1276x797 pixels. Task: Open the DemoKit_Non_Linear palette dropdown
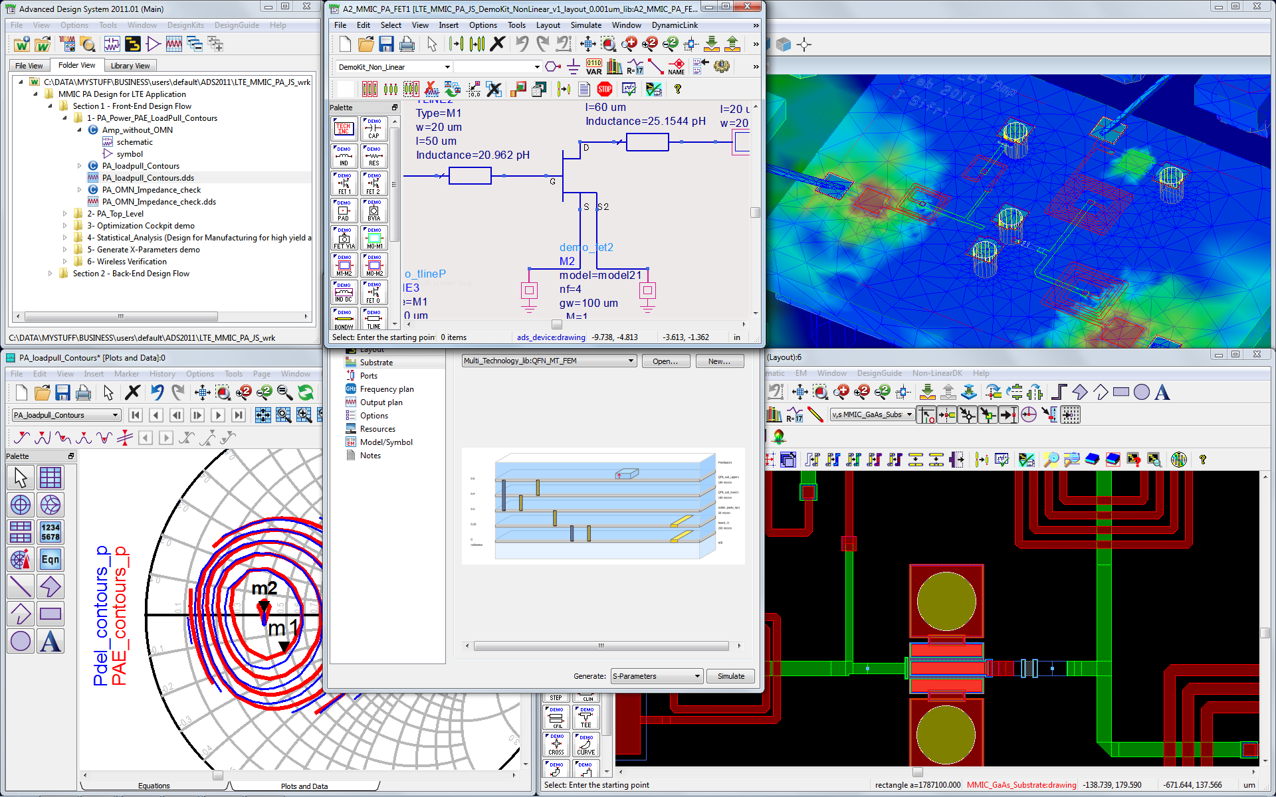(x=449, y=66)
